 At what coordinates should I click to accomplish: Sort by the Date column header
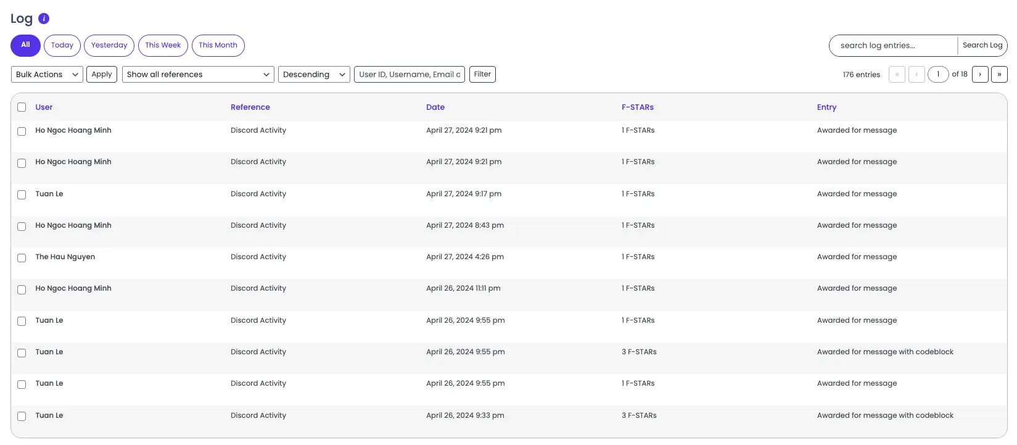click(x=435, y=107)
